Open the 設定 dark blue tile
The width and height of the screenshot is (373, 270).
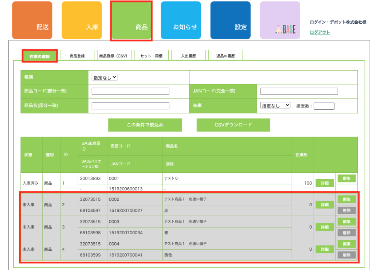click(230, 20)
